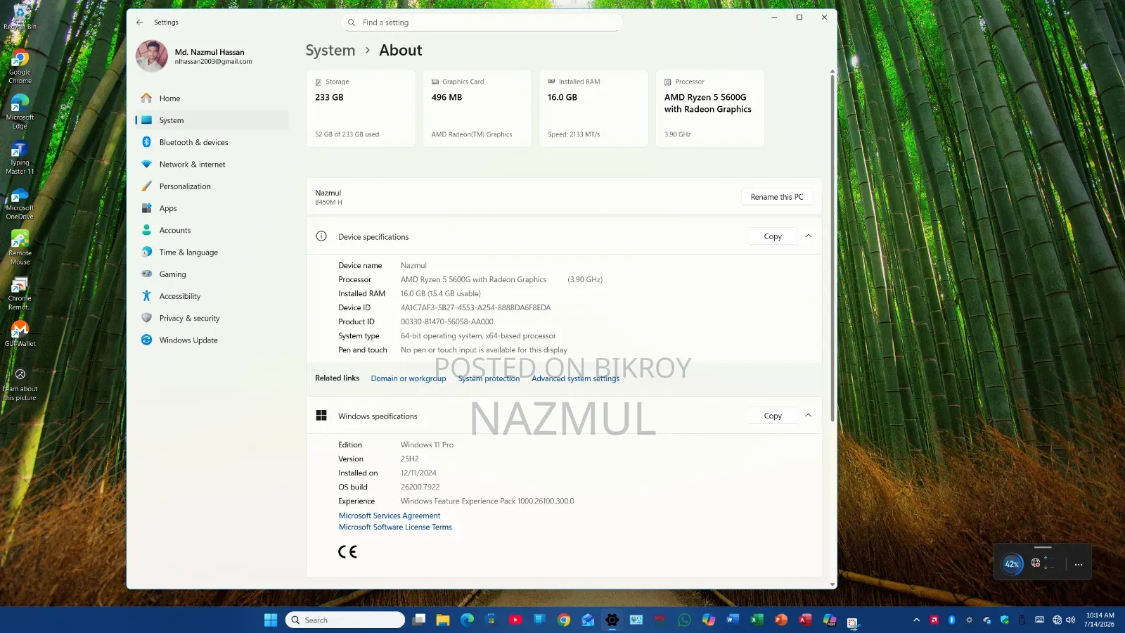Go back with the Settings back arrow

coord(139,23)
